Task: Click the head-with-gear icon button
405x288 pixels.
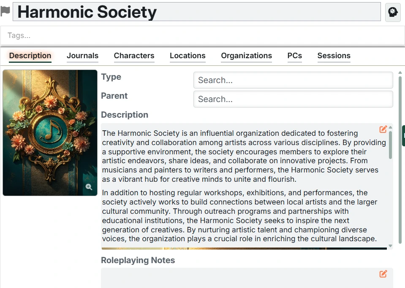Action: pyautogui.click(x=393, y=12)
